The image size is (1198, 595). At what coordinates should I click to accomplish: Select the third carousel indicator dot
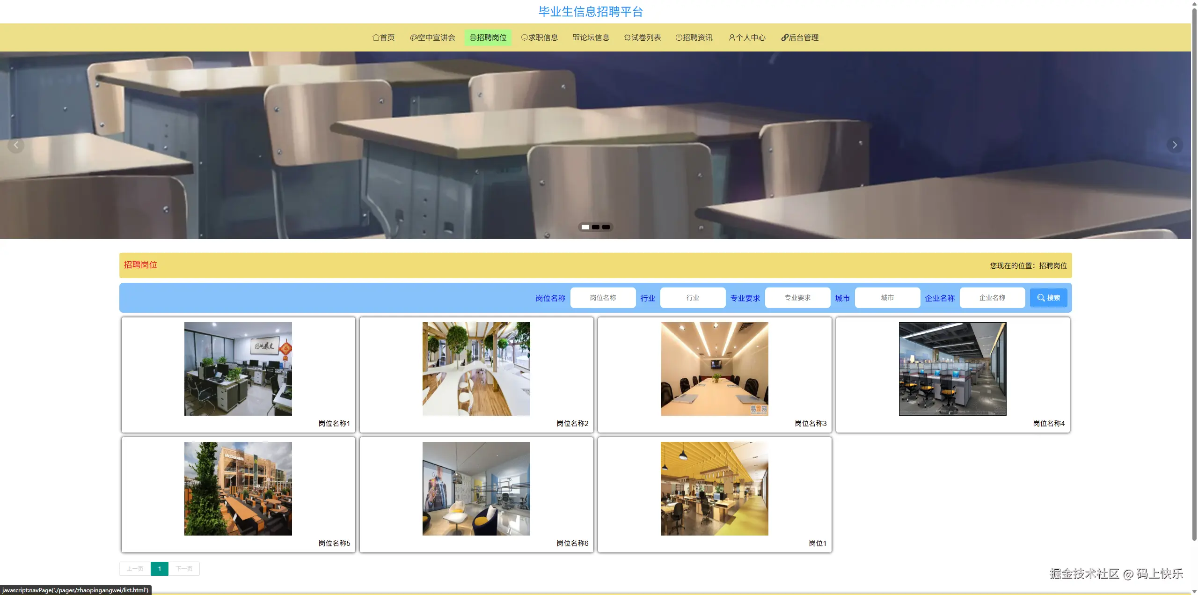(606, 227)
